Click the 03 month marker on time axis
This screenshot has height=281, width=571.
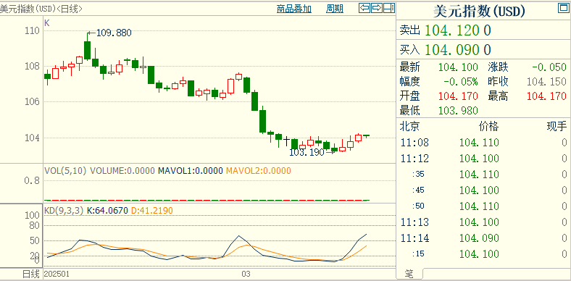click(x=246, y=274)
